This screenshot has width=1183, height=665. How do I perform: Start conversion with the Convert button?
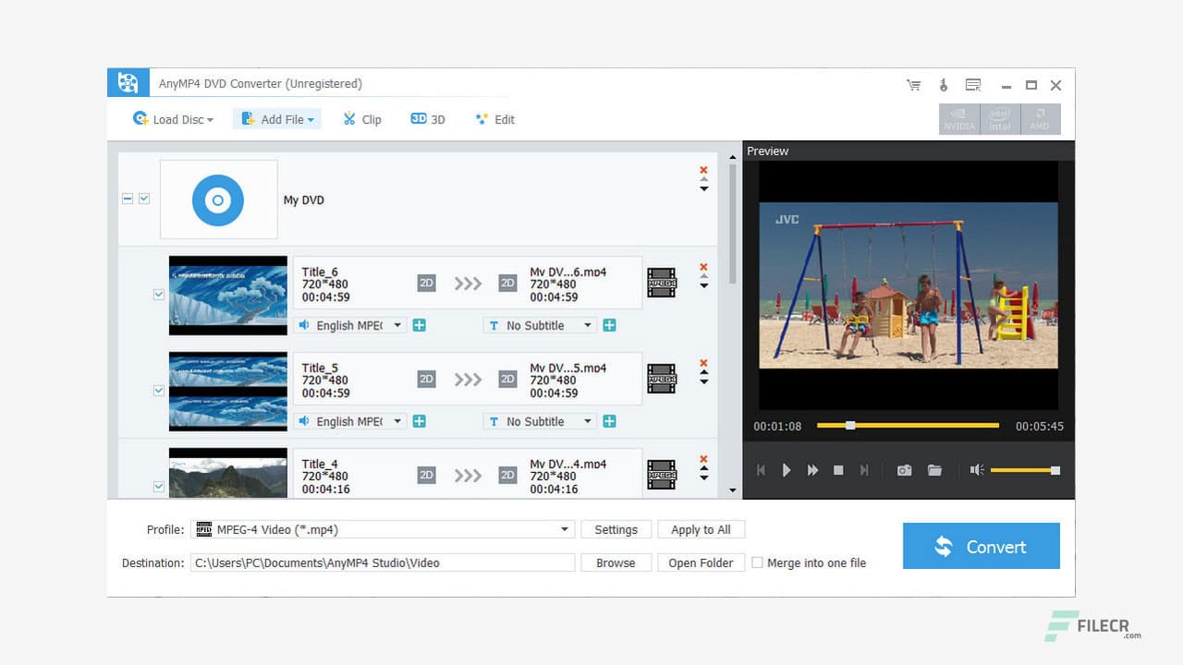click(x=981, y=546)
